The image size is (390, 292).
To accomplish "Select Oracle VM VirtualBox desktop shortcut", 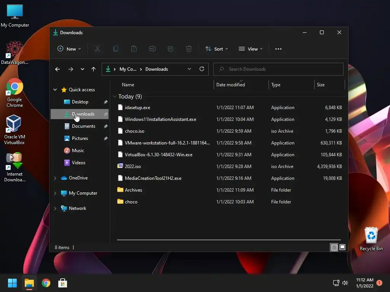I will [x=14, y=130].
